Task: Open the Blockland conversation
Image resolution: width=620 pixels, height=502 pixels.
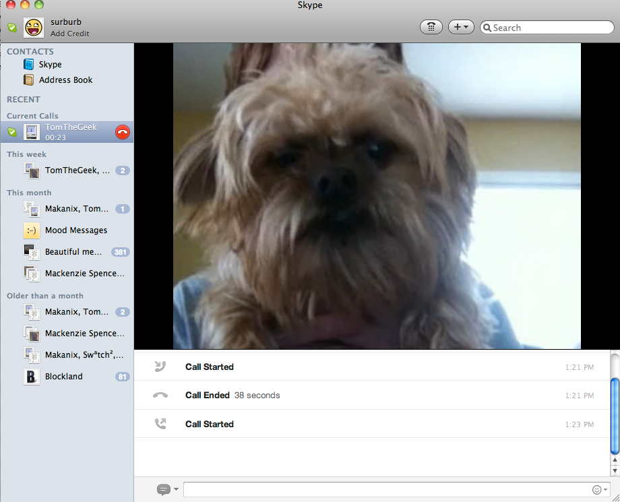Action: click(x=63, y=377)
